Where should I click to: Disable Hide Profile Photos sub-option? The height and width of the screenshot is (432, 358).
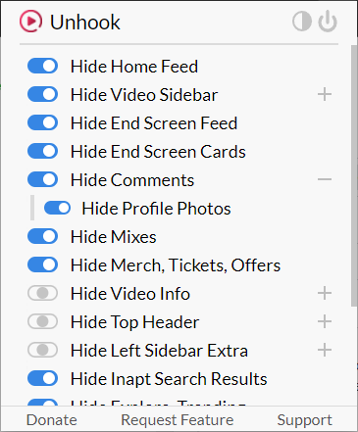pos(57,208)
